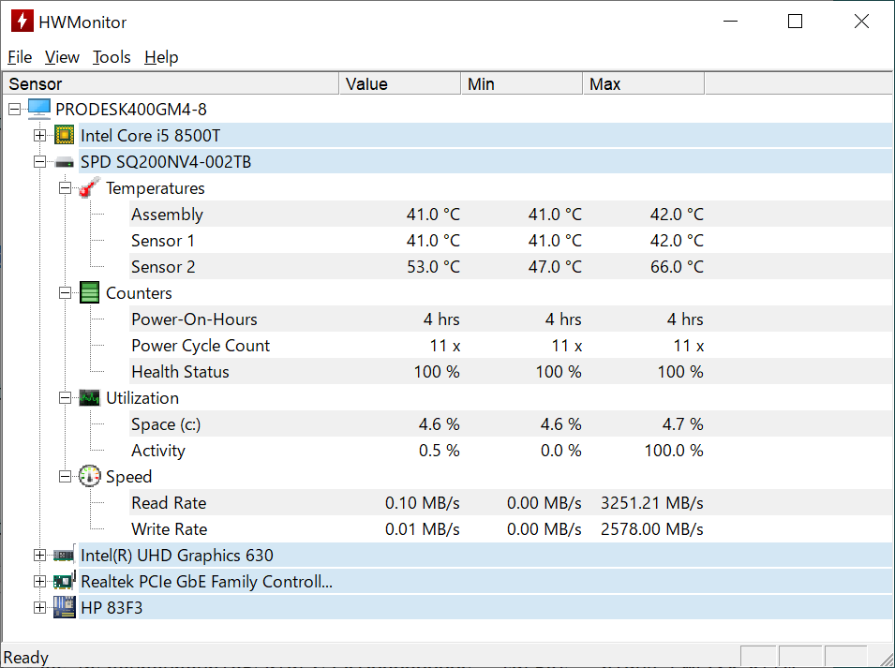Click the Utilization graph icon
Viewport: 895px width, 668px height.
(x=90, y=398)
